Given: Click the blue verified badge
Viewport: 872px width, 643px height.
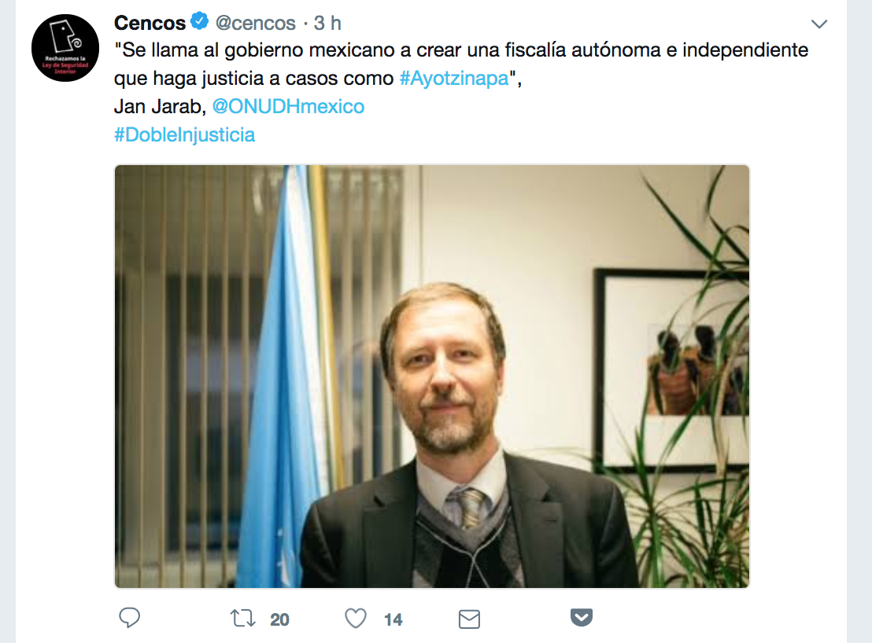Looking at the screenshot, I should point(200,21).
